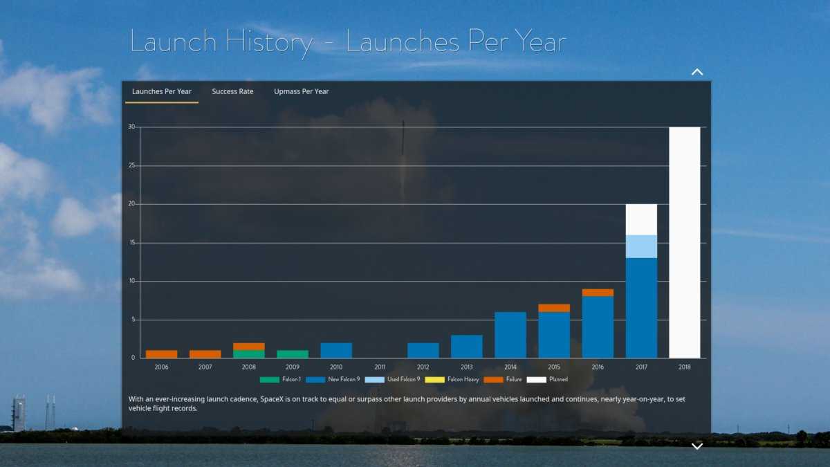Select the blue 2017 New Falcon 9 segment
Viewport: 830px width, 467px height.
point(641,308)
